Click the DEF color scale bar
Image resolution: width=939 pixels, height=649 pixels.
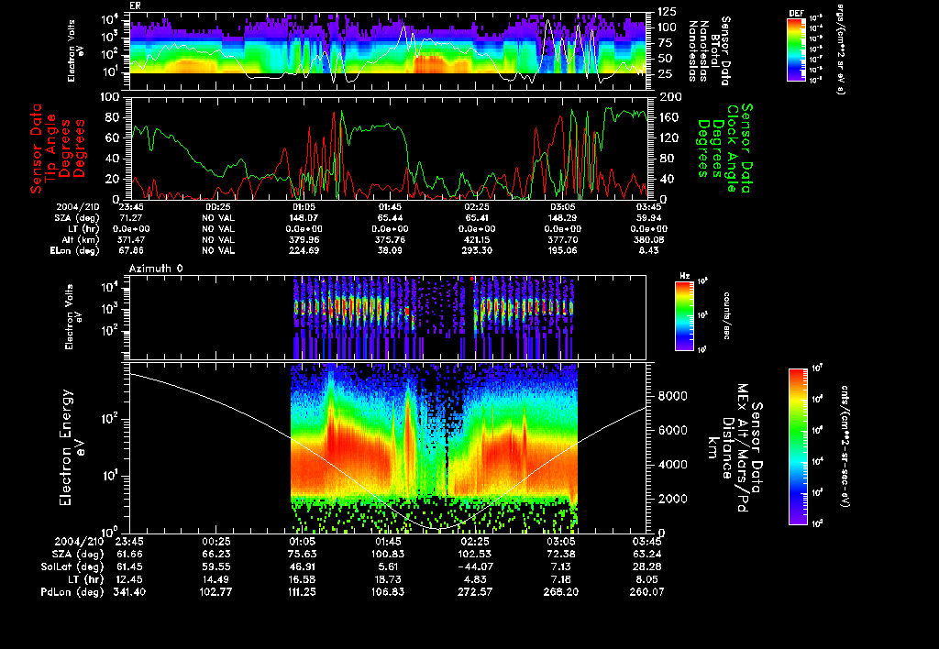(796, 49)
